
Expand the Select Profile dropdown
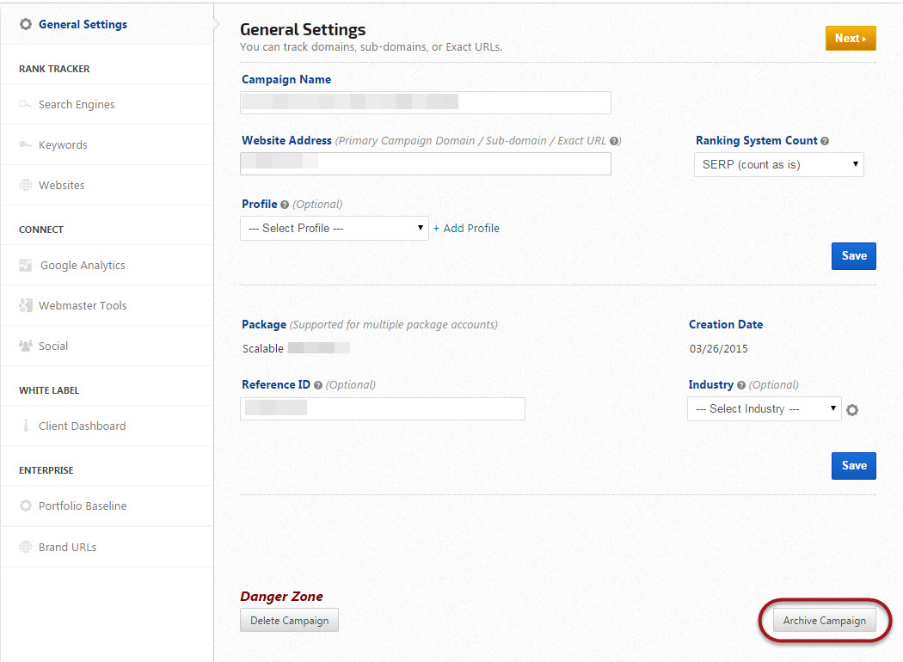click(x=335, y=228)
